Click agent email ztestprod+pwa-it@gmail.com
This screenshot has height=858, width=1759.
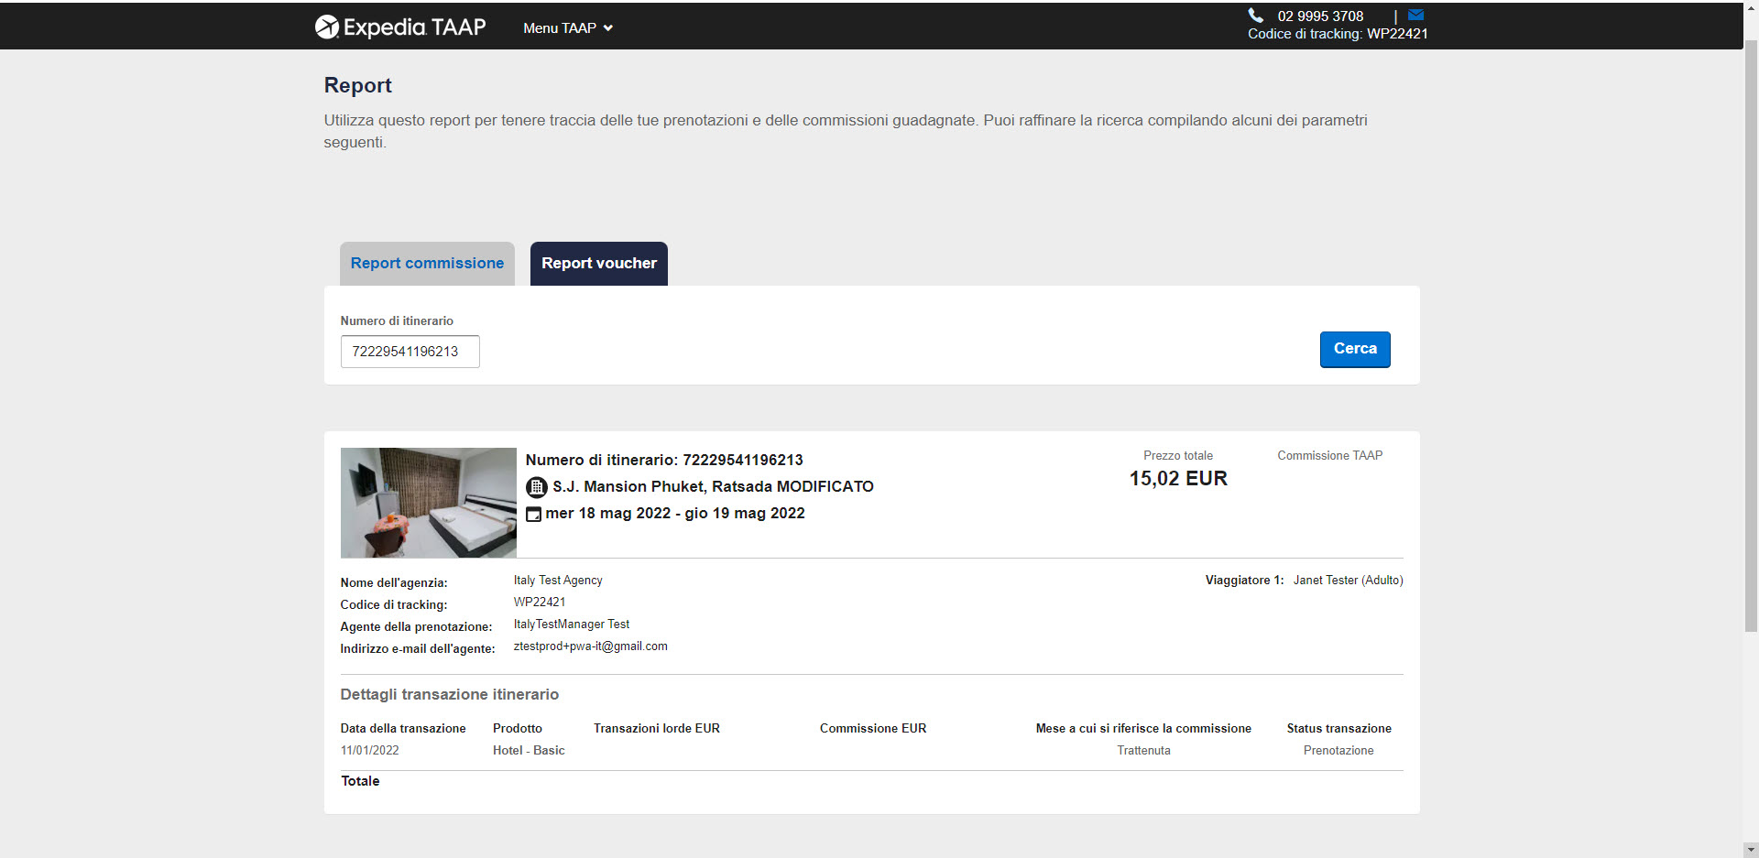click(591, 646)
